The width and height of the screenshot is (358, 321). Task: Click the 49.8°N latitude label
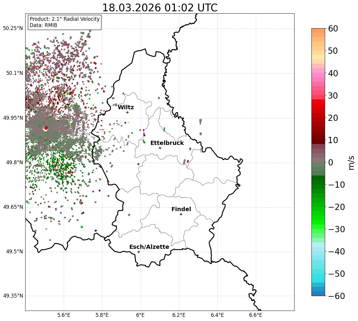pos(15,162)
